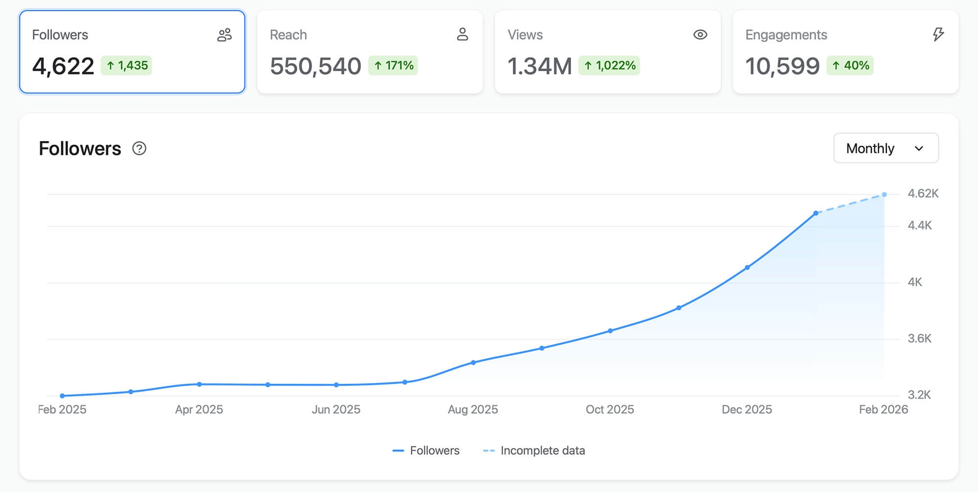
Task: Switch to the Reach metric card
Action: coord(370,52)
